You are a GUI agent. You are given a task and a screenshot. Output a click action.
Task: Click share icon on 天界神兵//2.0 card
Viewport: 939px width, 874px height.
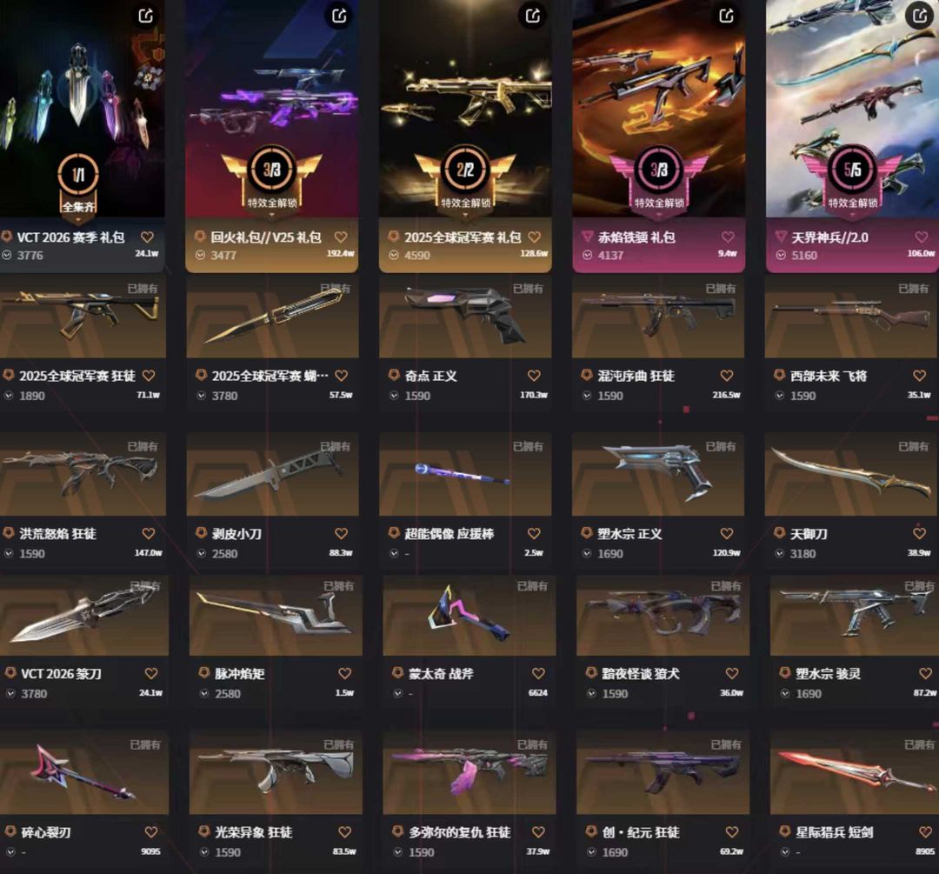pyautogui.click(x=919, y=16)
